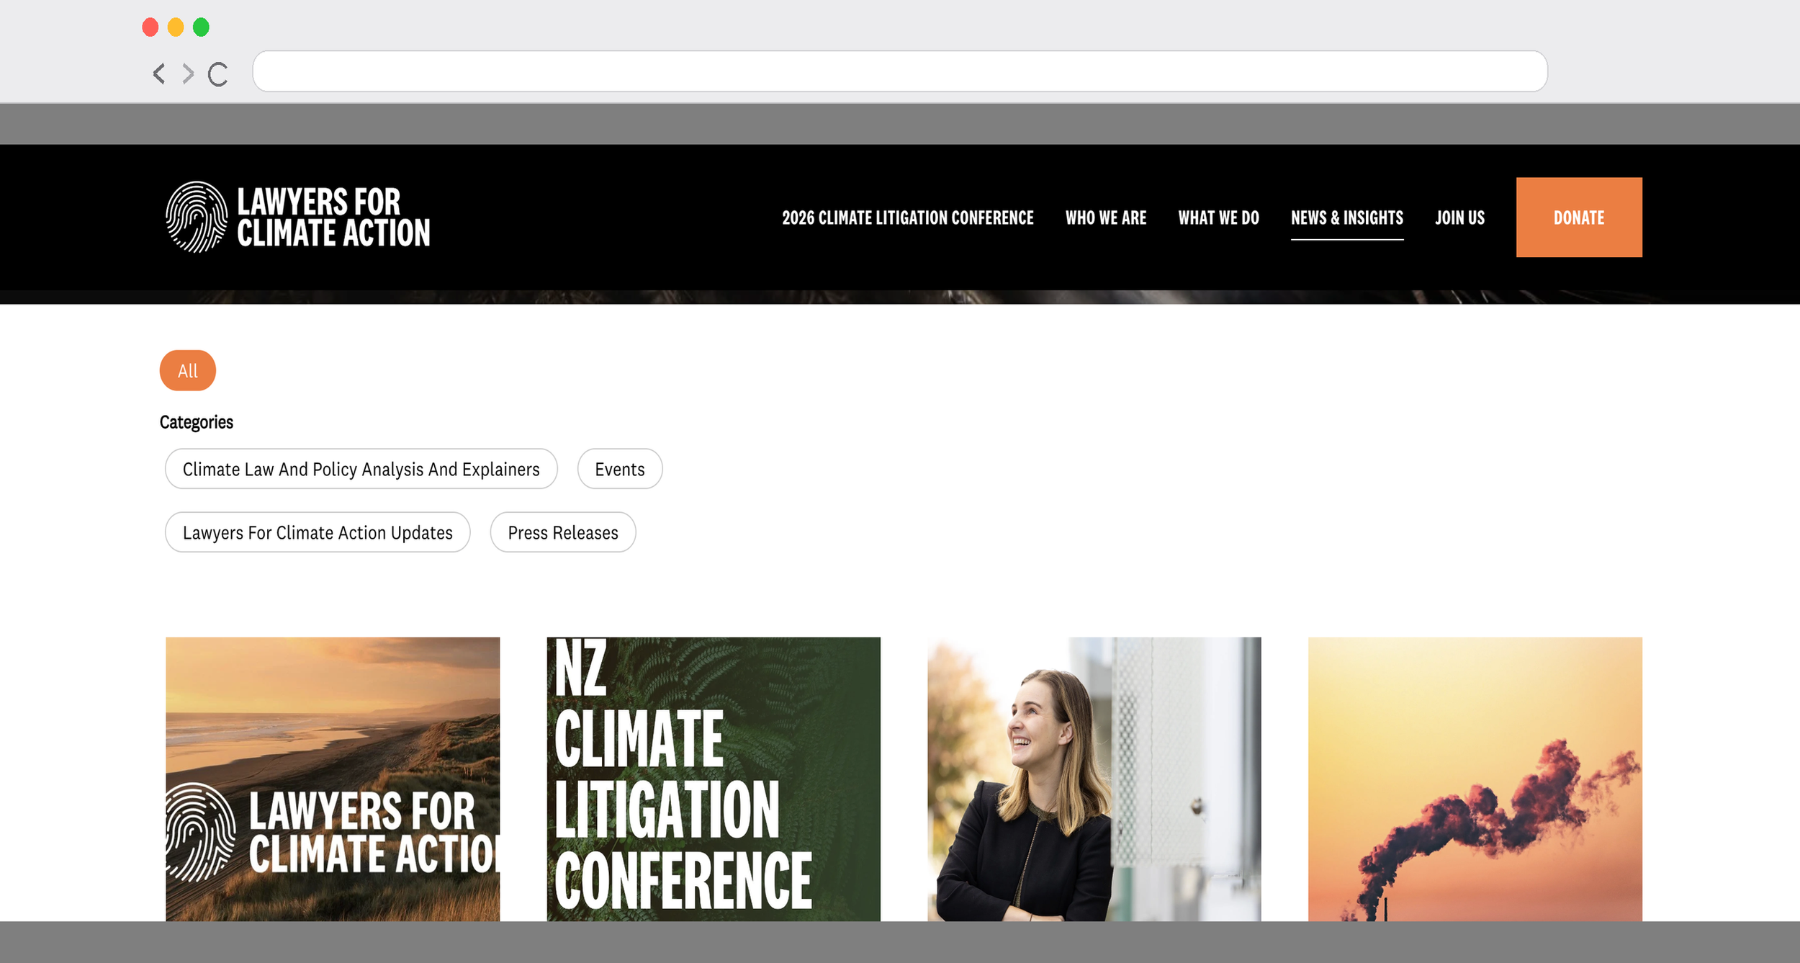
Task: Open the Who We Are menu
Action: (x=1105, y=218)
